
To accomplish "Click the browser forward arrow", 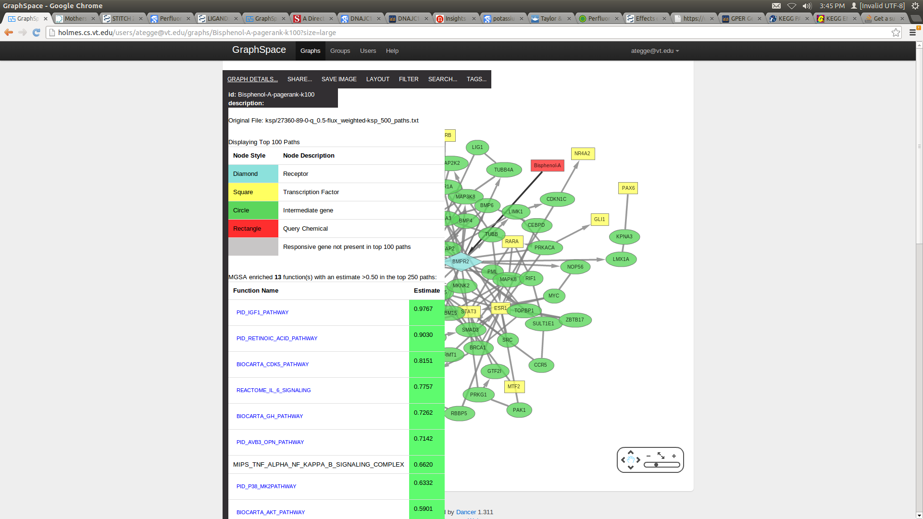I will [23, 32].
